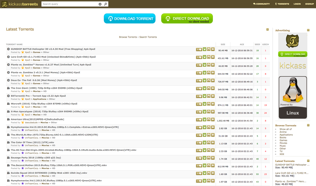This screenshot has width=316, height=186.
Task: Open magnet link for X-Men Apocalypse row
Action: (209, 112)
